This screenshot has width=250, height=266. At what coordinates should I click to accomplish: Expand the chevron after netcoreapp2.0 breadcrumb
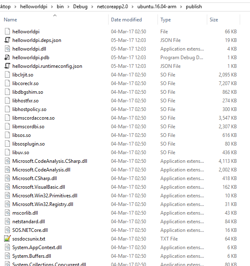[132, 7]
